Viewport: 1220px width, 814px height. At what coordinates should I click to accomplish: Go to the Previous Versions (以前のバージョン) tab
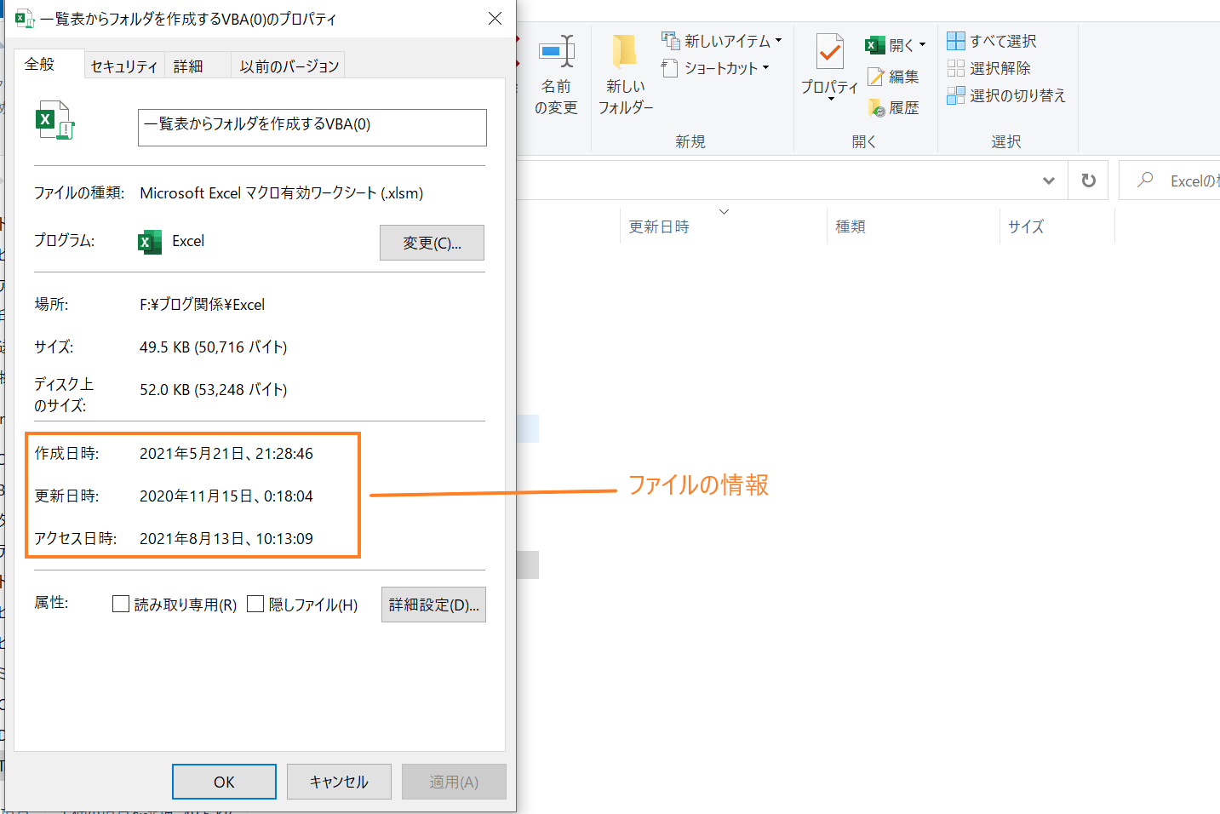click(289, 66)
